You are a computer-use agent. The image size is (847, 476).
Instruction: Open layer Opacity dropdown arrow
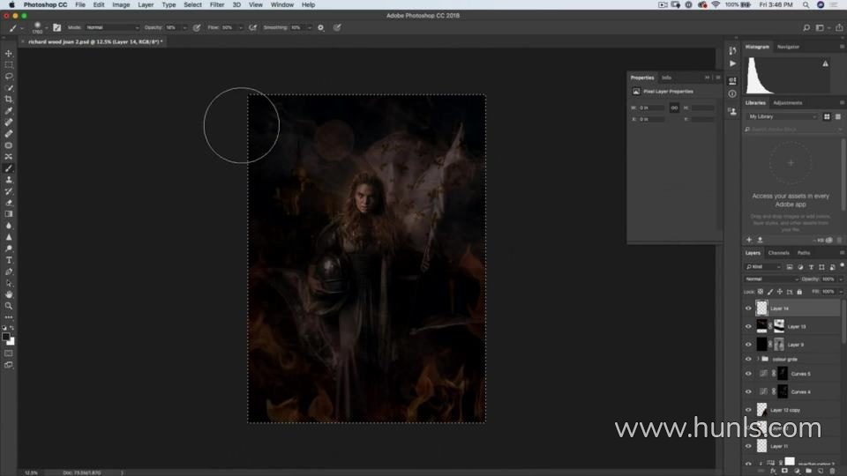point(841,279)
